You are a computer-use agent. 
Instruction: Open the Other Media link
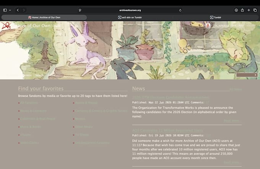click(84, 127)
